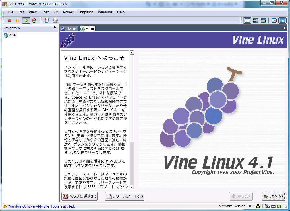Click the 次へ(N) next button
This screenshot has width=290, height=211.
[x=273, y=196]
